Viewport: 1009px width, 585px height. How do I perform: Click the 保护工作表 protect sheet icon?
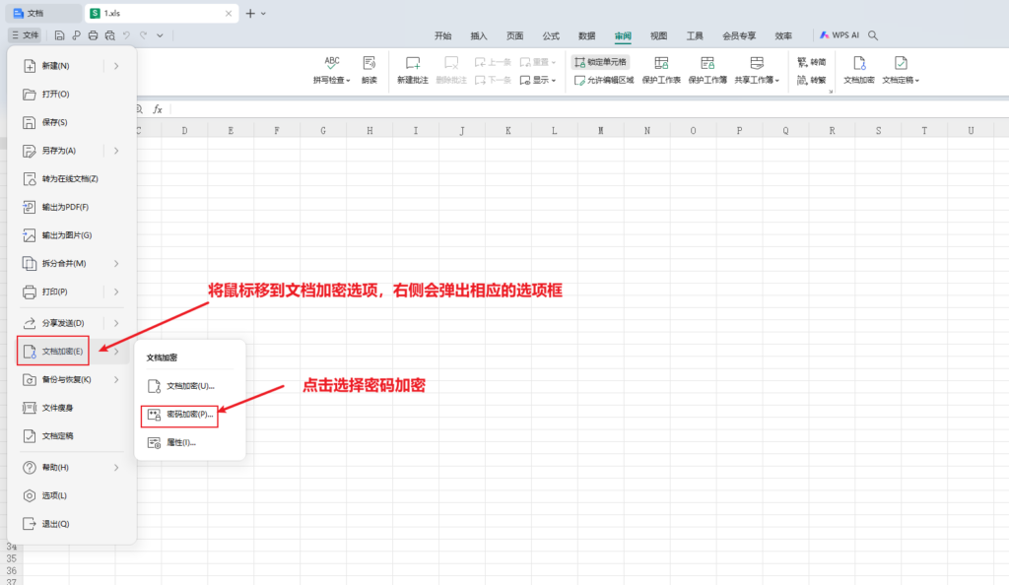click(660, 69)
